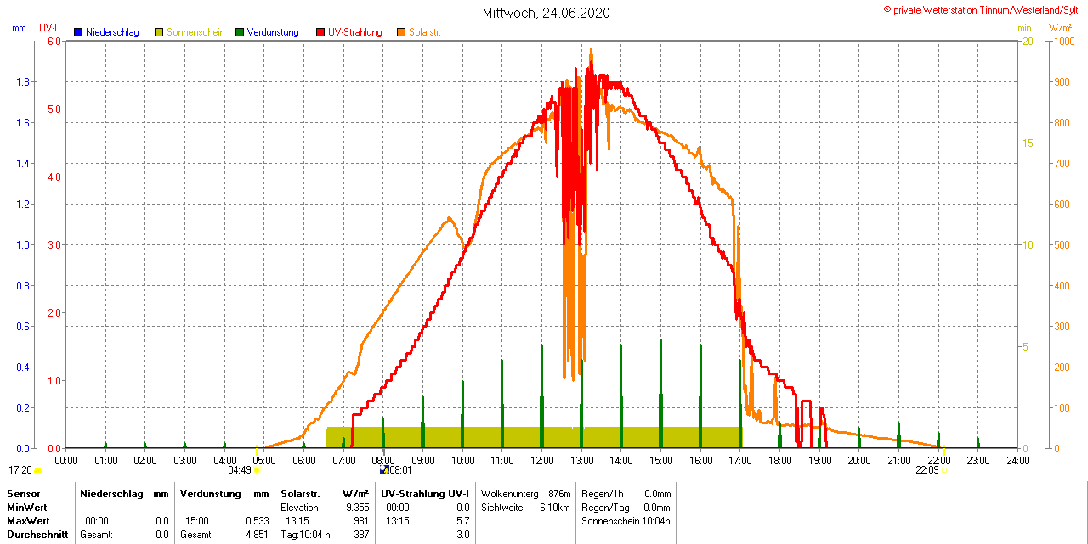Click the Regen/1h label

(602, 494)
